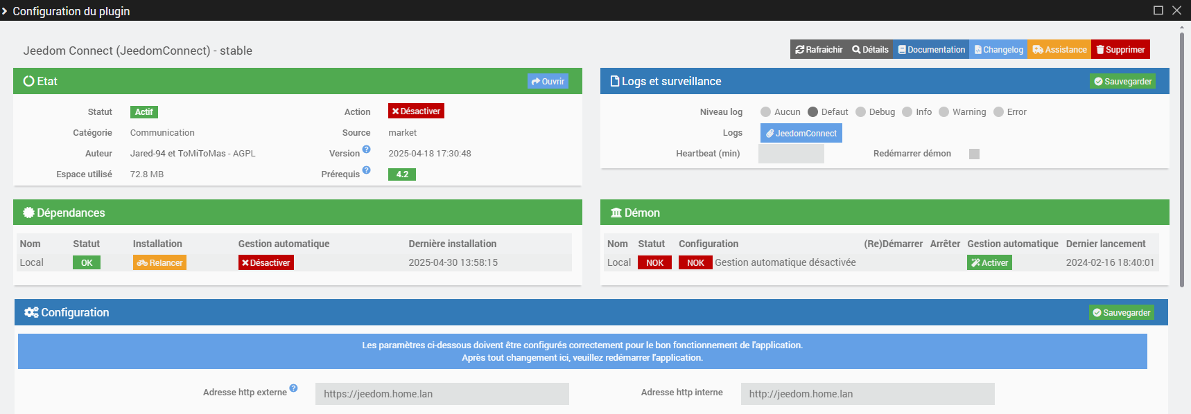The height and width of the screenshot is (414, 1191).
Task: Toggle the Redémarrer démon checkbox
Action: pos(974,154)
